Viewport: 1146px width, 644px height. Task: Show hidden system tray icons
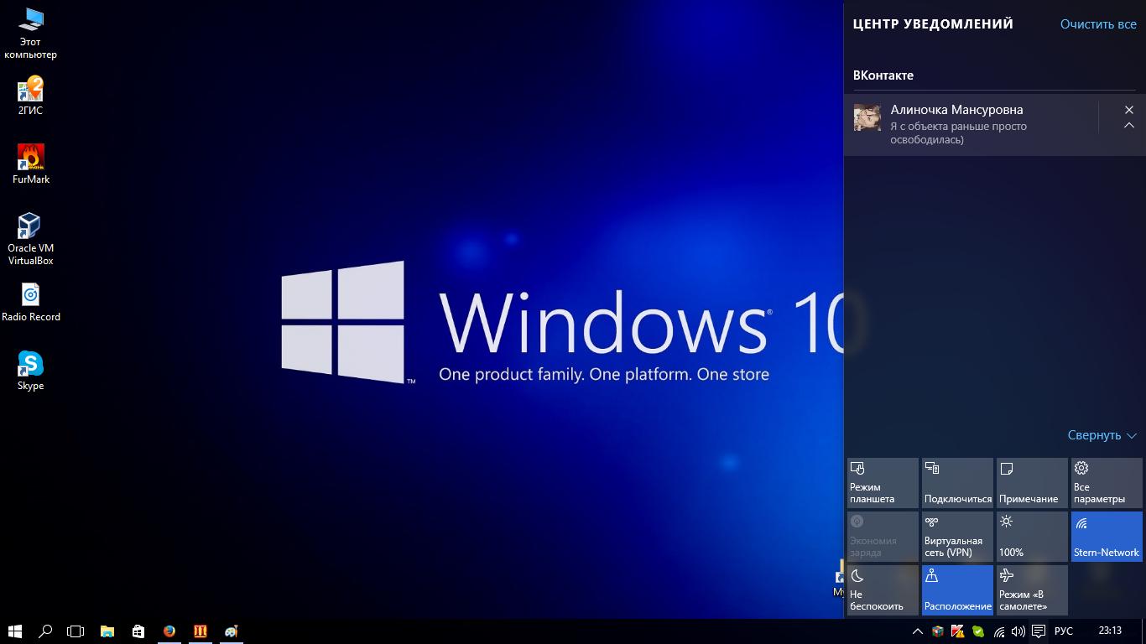(x=917, y=631)
